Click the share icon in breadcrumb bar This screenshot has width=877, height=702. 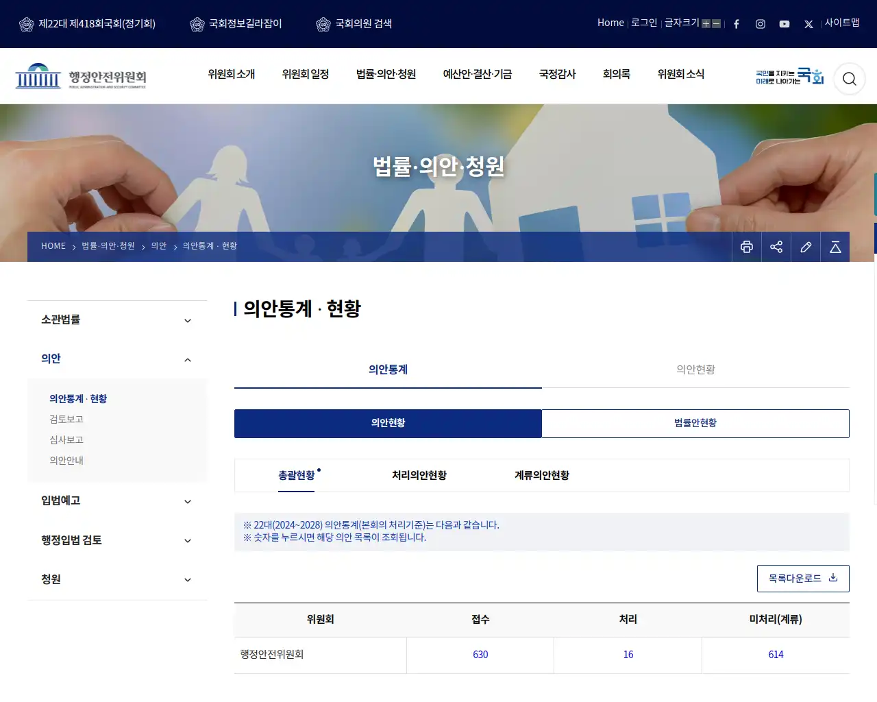[776, 247]
